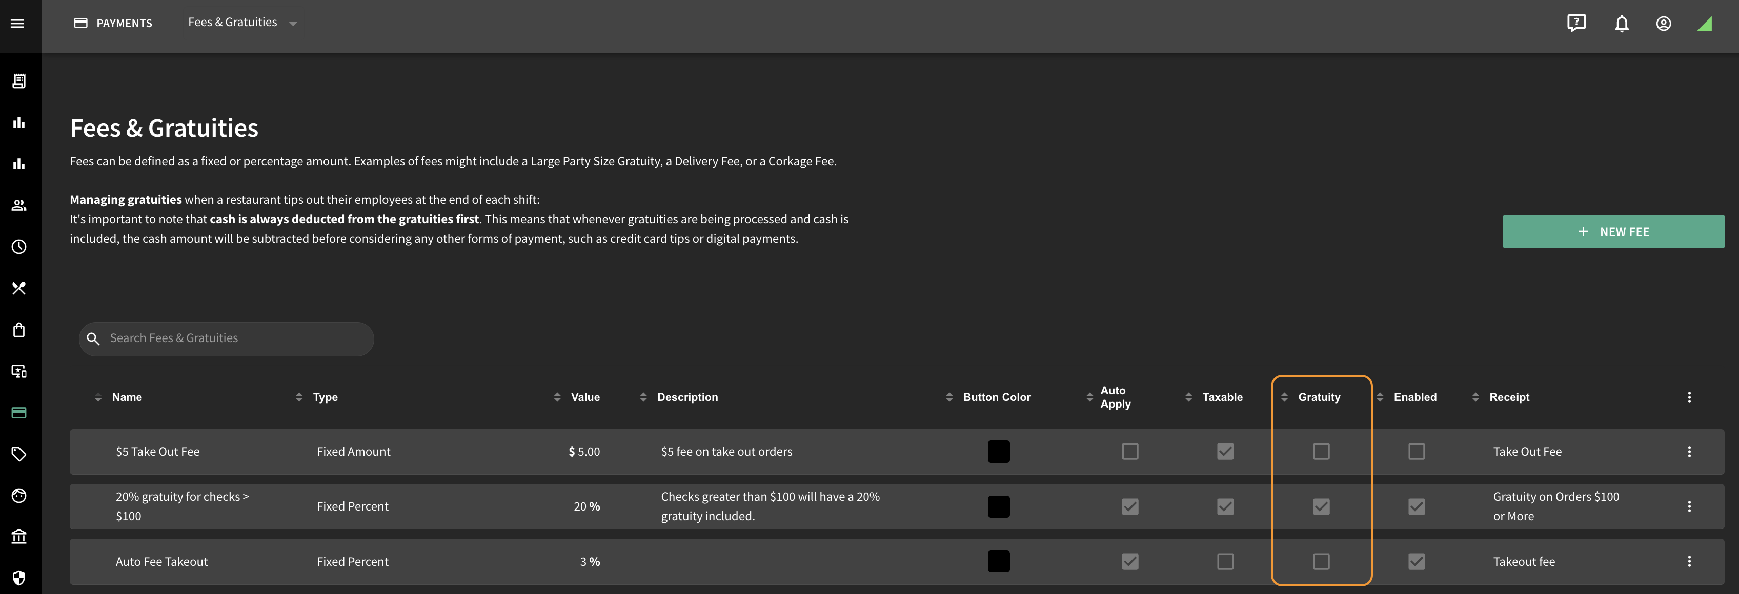Open the crossed utensils menu sidebar icon
1739x594 pixels.
(19, 289)
